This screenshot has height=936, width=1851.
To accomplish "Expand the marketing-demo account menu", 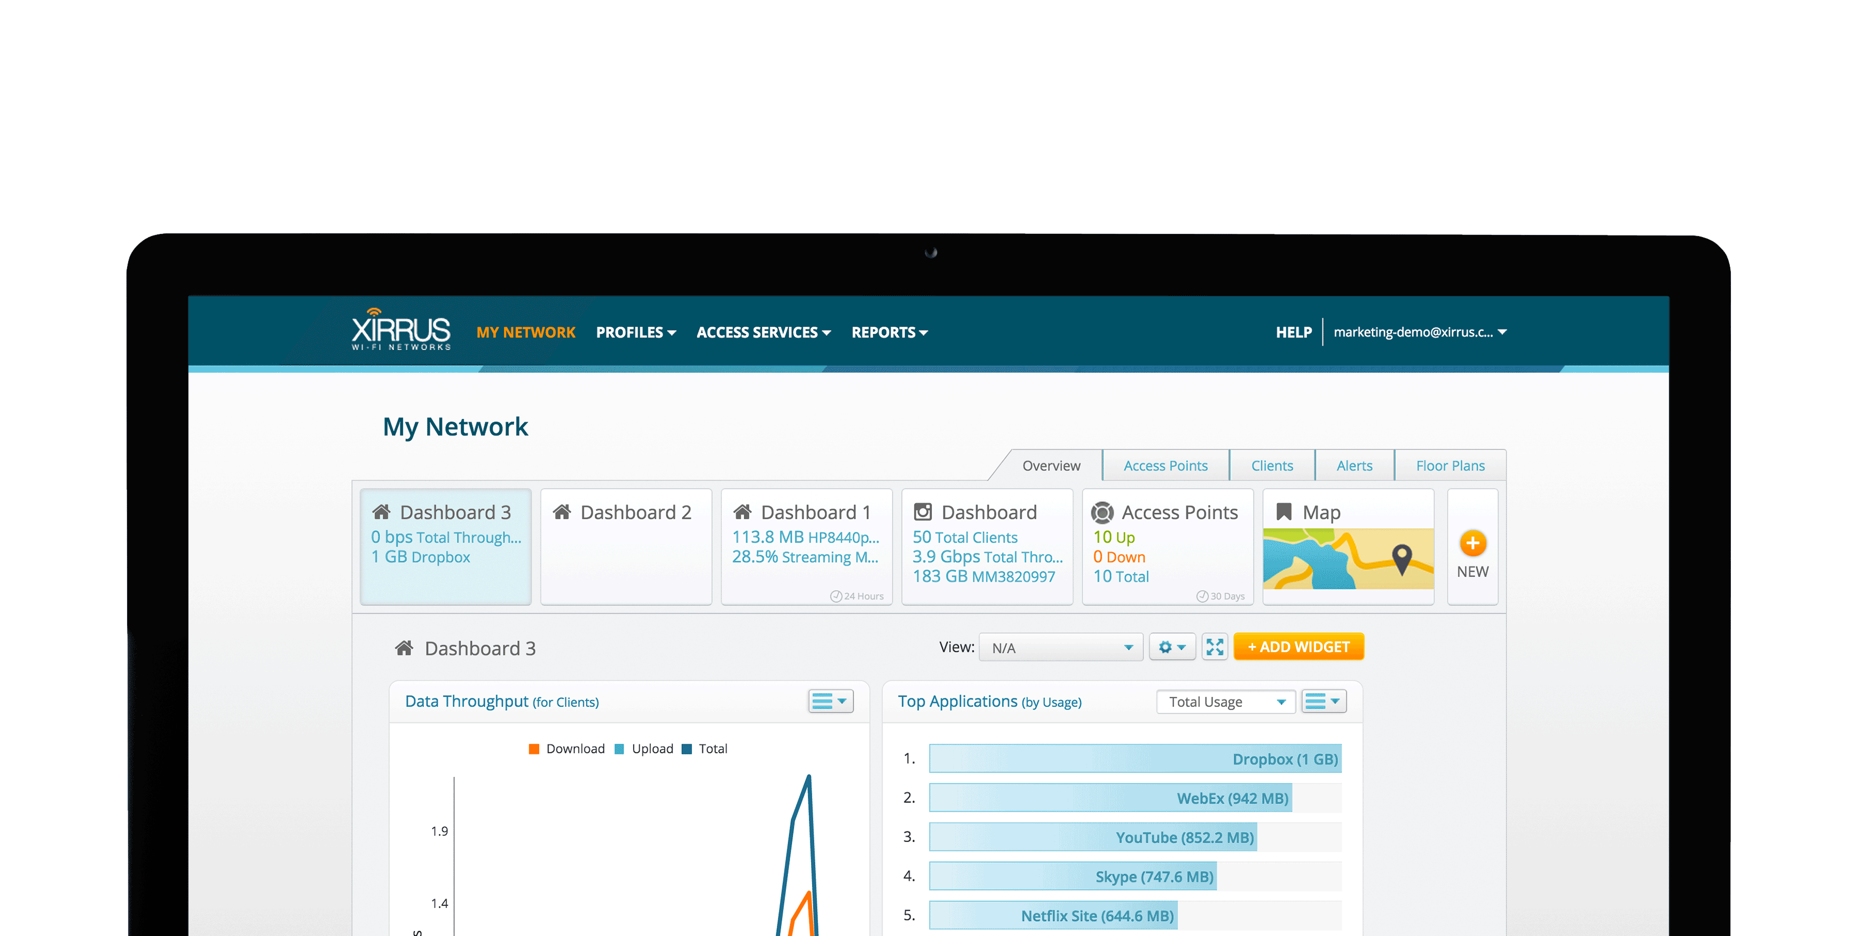I will 1420,333.
